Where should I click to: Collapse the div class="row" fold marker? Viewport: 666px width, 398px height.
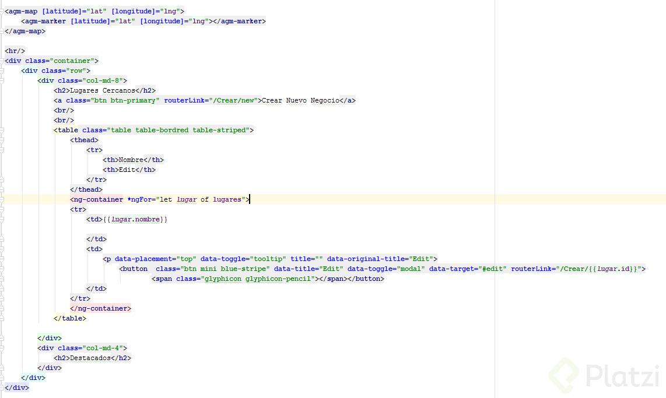point(2,71)
